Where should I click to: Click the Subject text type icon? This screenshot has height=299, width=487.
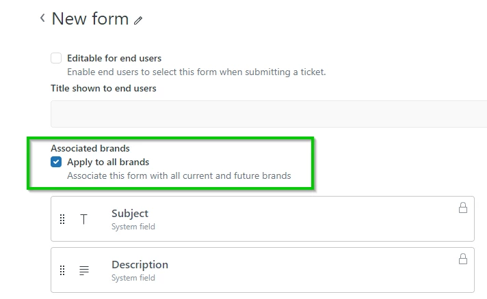(84, 219)
